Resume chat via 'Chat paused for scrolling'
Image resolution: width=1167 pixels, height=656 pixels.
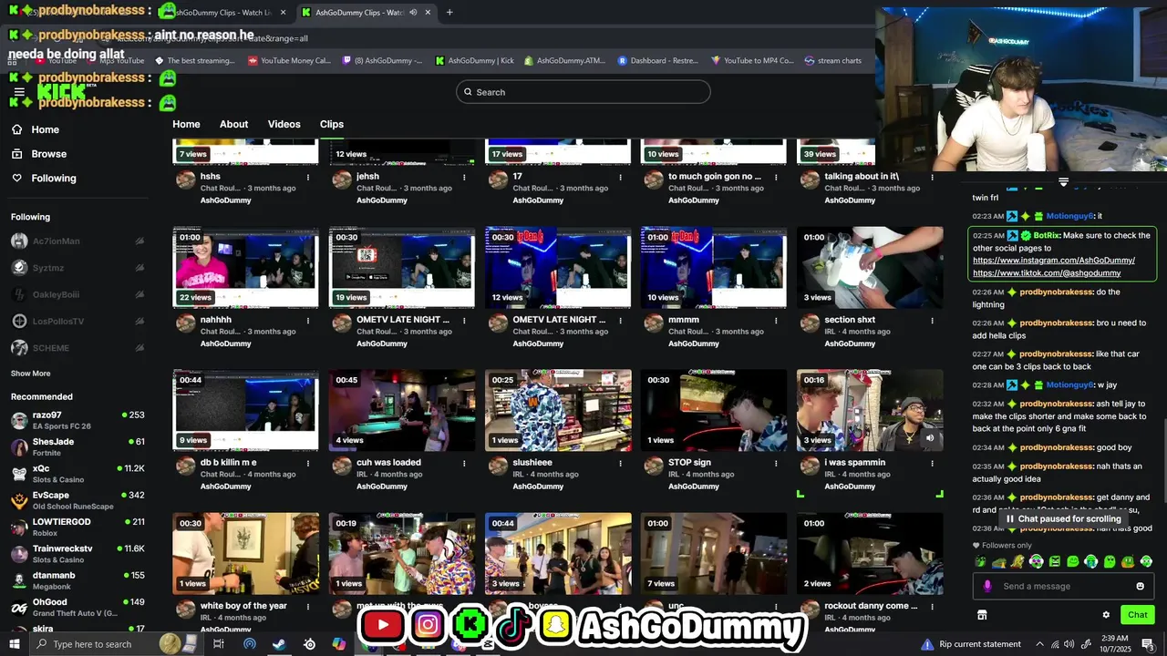coord(1063,518)
